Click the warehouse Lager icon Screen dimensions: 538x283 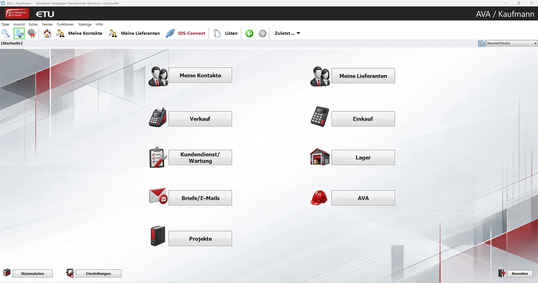click(x=320, y=157)
